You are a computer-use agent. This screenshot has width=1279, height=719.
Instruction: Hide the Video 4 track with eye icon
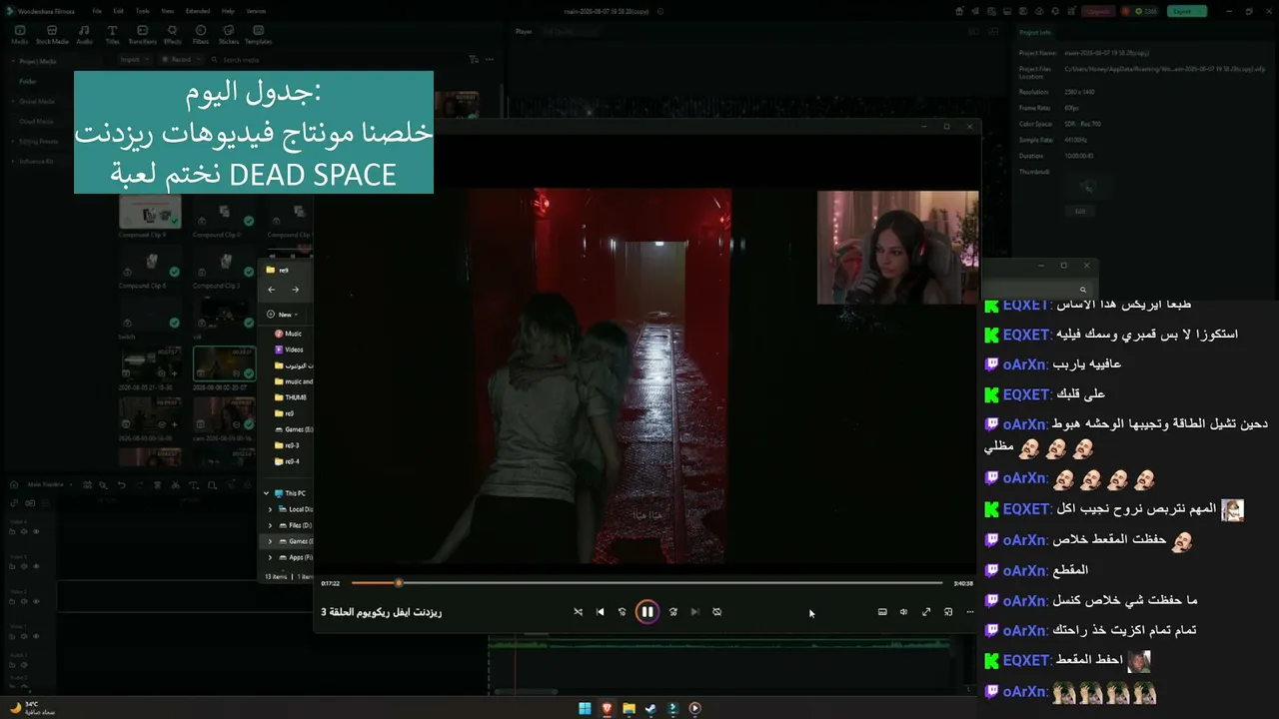[36, 531]
